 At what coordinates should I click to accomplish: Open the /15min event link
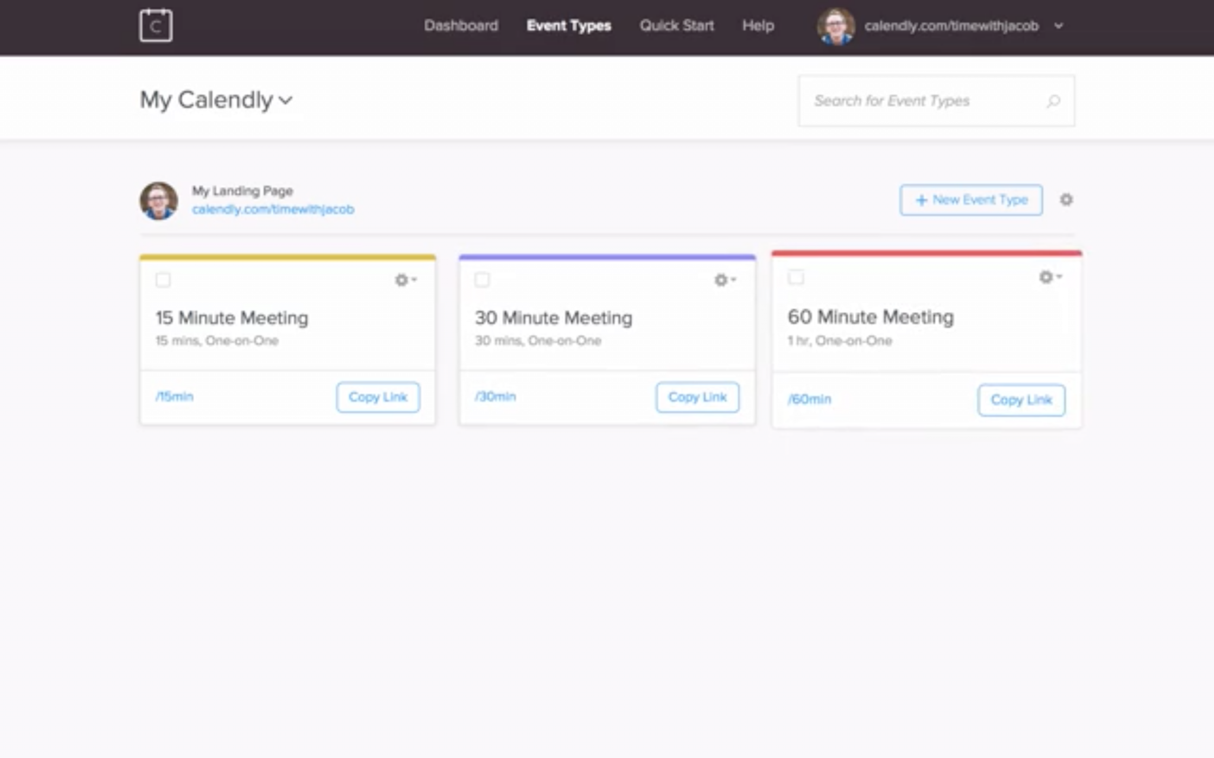[174, 397]
